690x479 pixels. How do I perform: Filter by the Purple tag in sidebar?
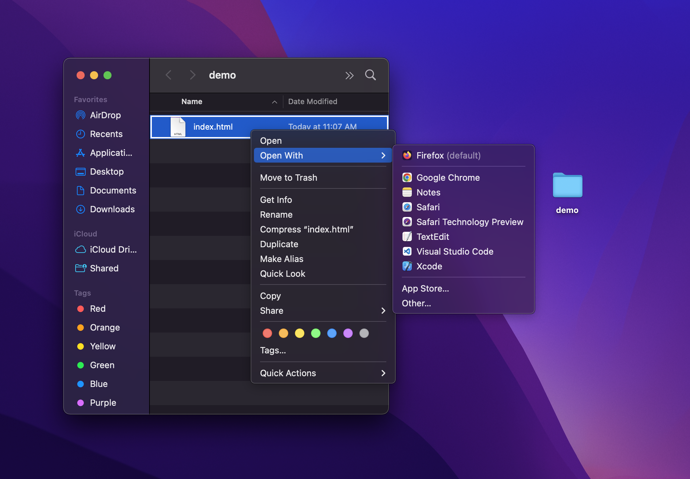tap(106, 403)
